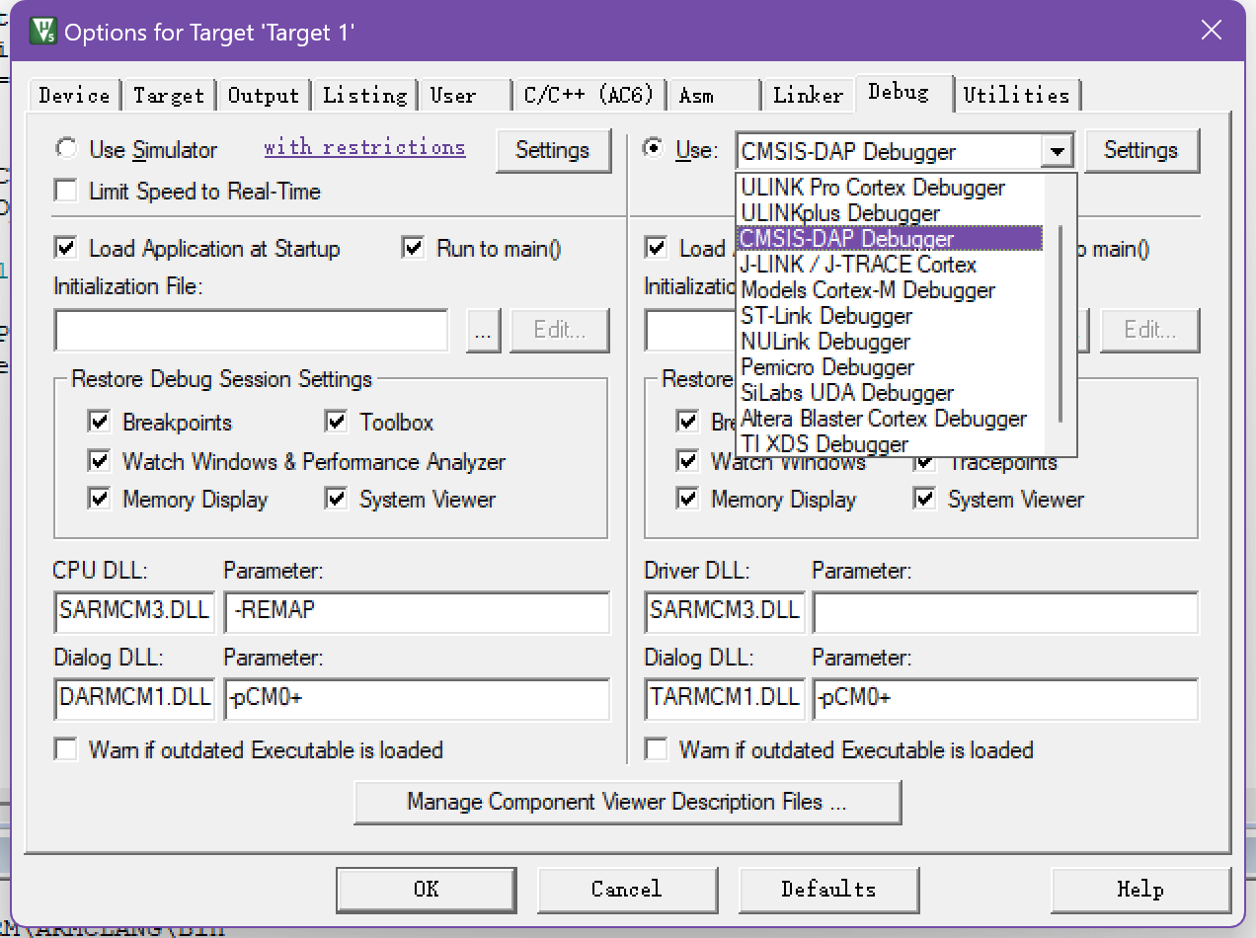This screenshot has width=1256, height=938.
Task: Open the C/C++ (AC6) tab
Action: click(x=589, y=95)
